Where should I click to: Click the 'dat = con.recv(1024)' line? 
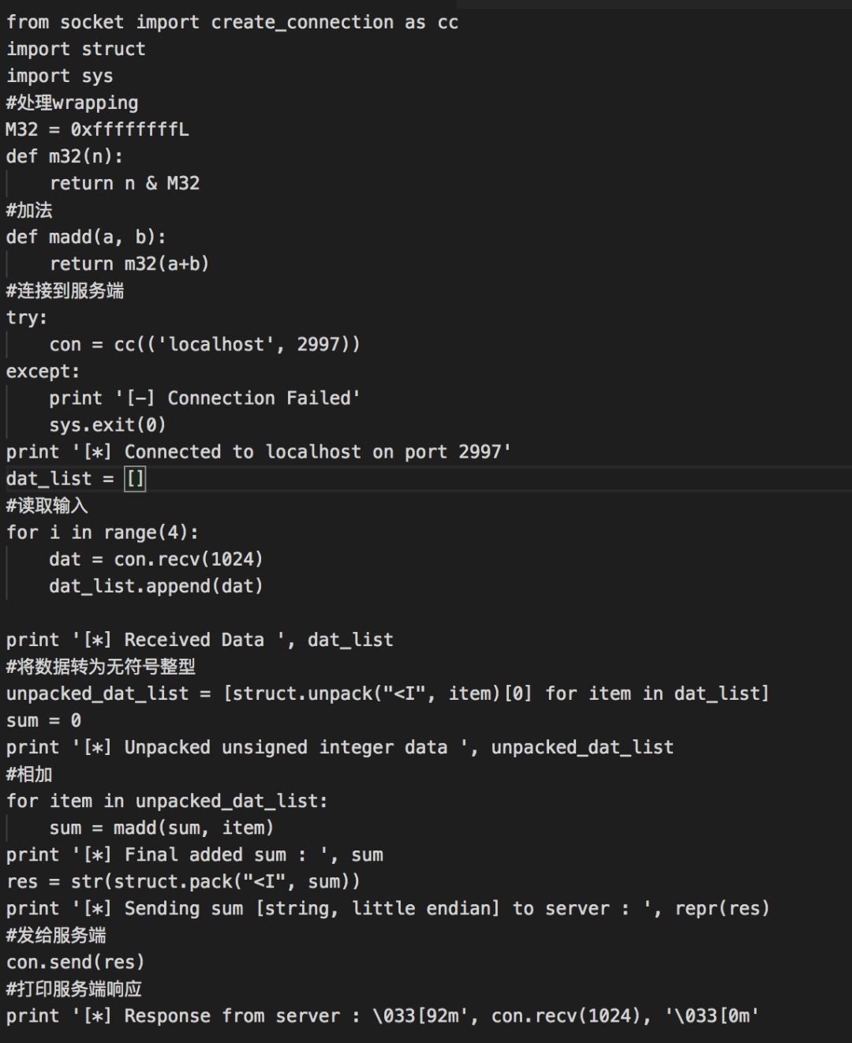[x=155, y=559]
